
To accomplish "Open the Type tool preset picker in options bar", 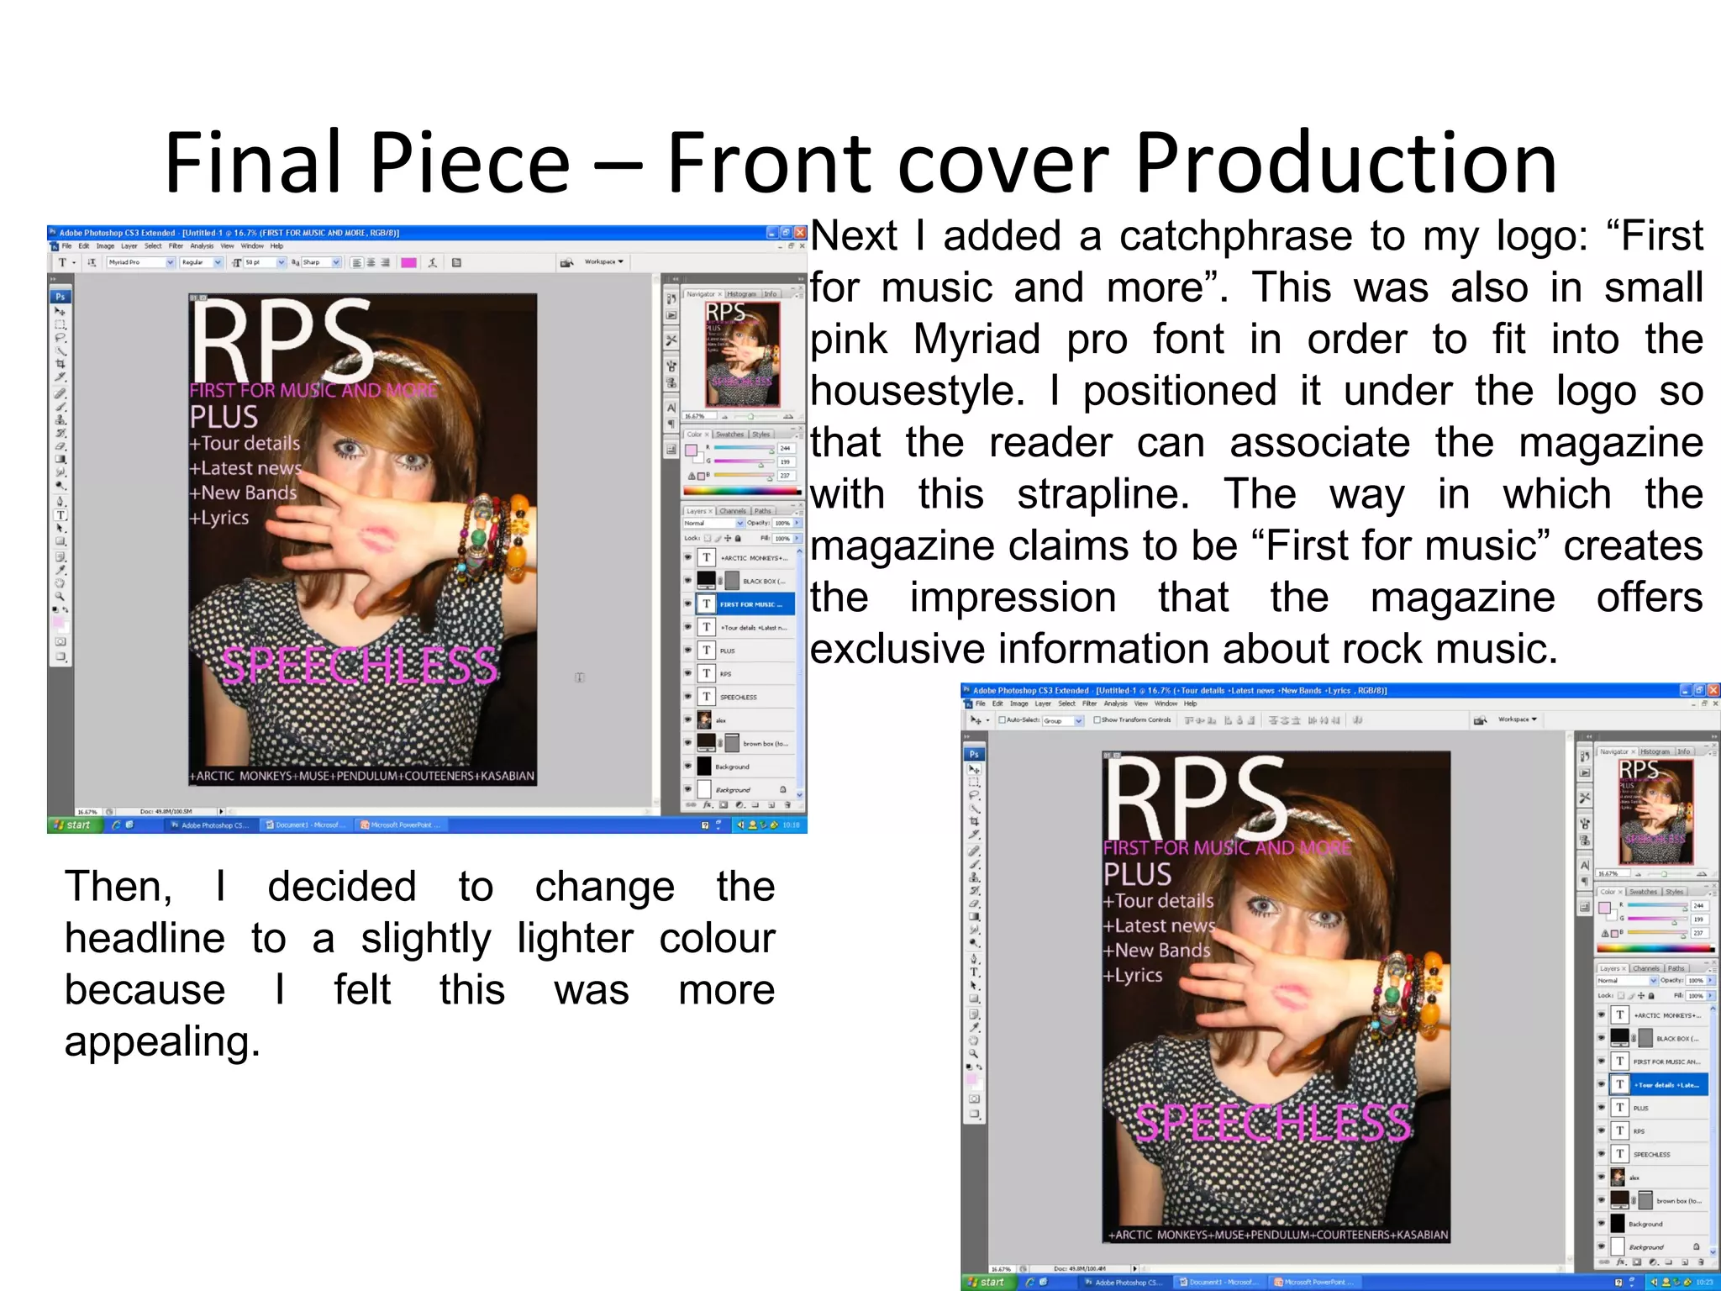I will coord(66,263).
